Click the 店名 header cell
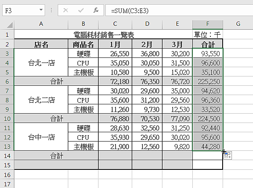The height and width of the screenshot is (188, 253). click(x=41, y=44)
